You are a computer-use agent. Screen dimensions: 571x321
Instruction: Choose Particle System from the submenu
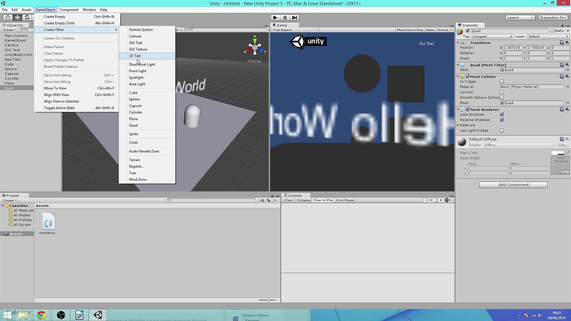pyautogui.click(x=147, y=30)
